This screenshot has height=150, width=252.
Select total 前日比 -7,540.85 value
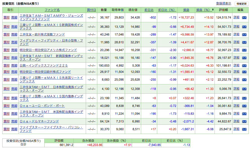[154, 145]
